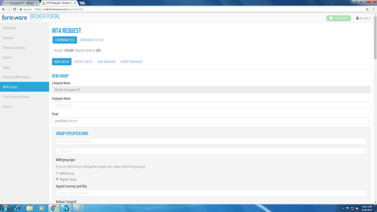Select the Forexware Test DD account
Screen dimensions: 377x212
[91, 40]
